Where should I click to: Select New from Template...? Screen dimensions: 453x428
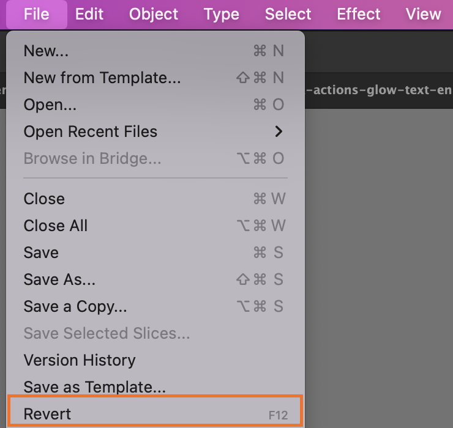tap(102, 78)
